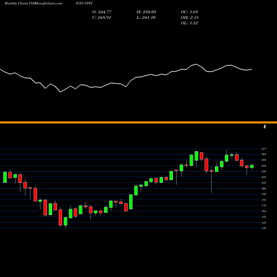Click the small marker below the orange bar
277x277 pixels.
point(265,127)
